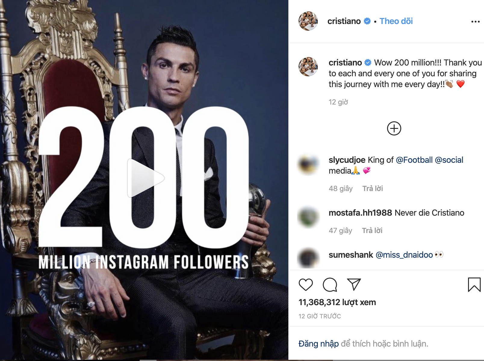Reply to slycudjoe's comment via Trả lời
Viewport: 484px width, 361px height.
tap(372, 189)
